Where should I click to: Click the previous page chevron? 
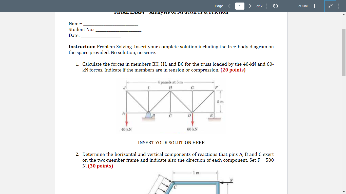pyautogui.click(x=229, y=6)
